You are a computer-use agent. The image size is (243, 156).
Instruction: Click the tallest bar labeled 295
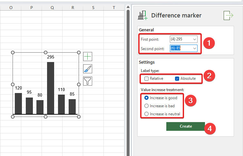pos(51,88)
